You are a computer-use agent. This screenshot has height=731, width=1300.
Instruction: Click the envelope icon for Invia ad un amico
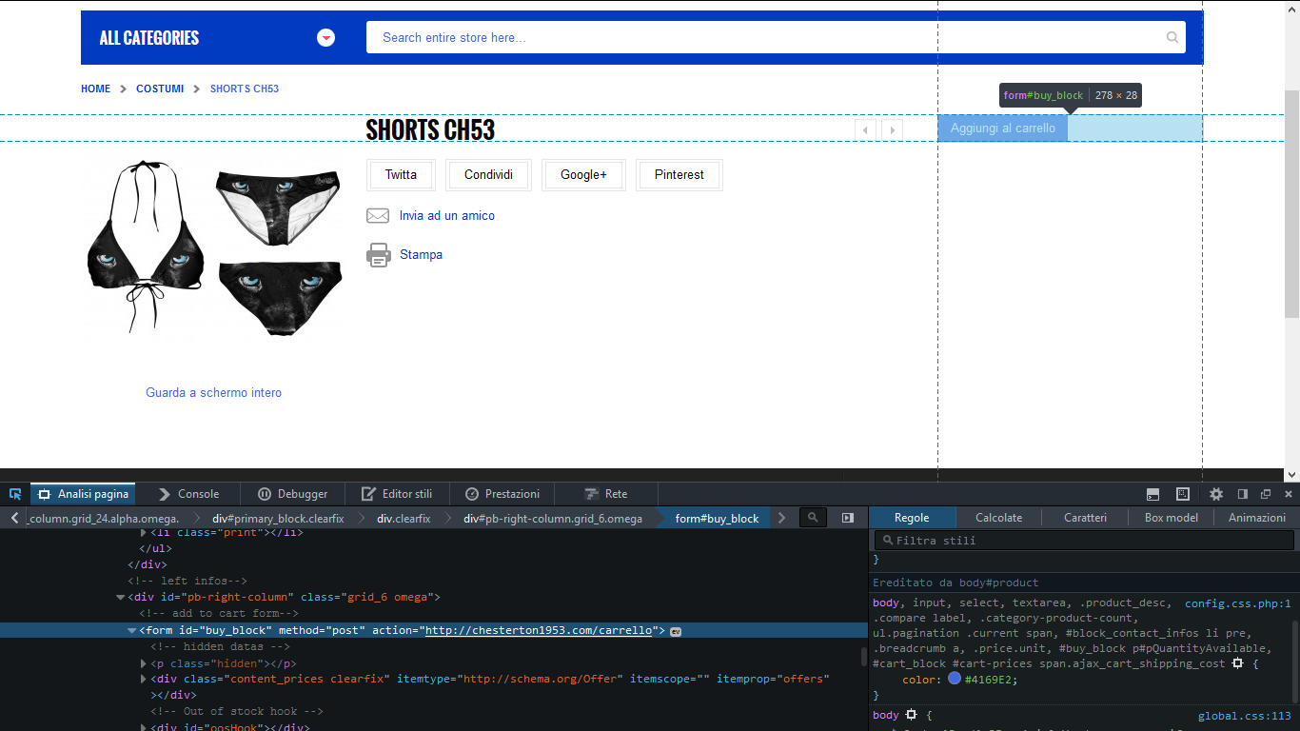[x=378, y=216]
